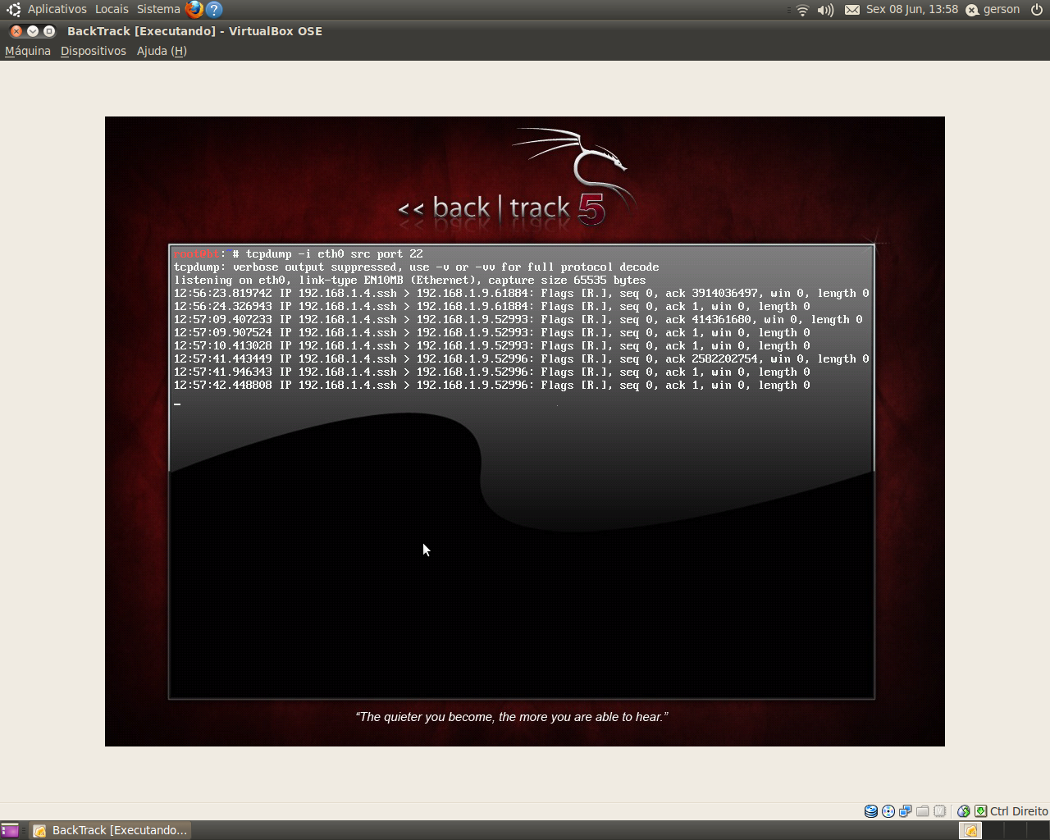Close the BackTrack VirtualBox window
The height and width of the screenshot is (840, 1050).
16,31
